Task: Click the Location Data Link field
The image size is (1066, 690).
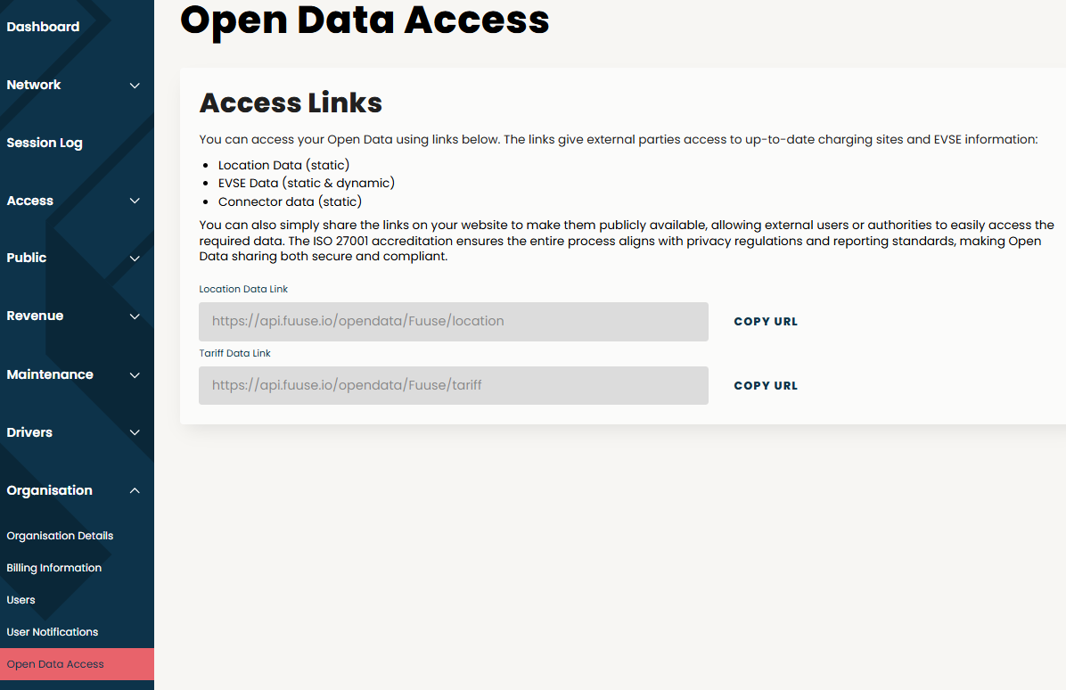Action: point(454,322)
